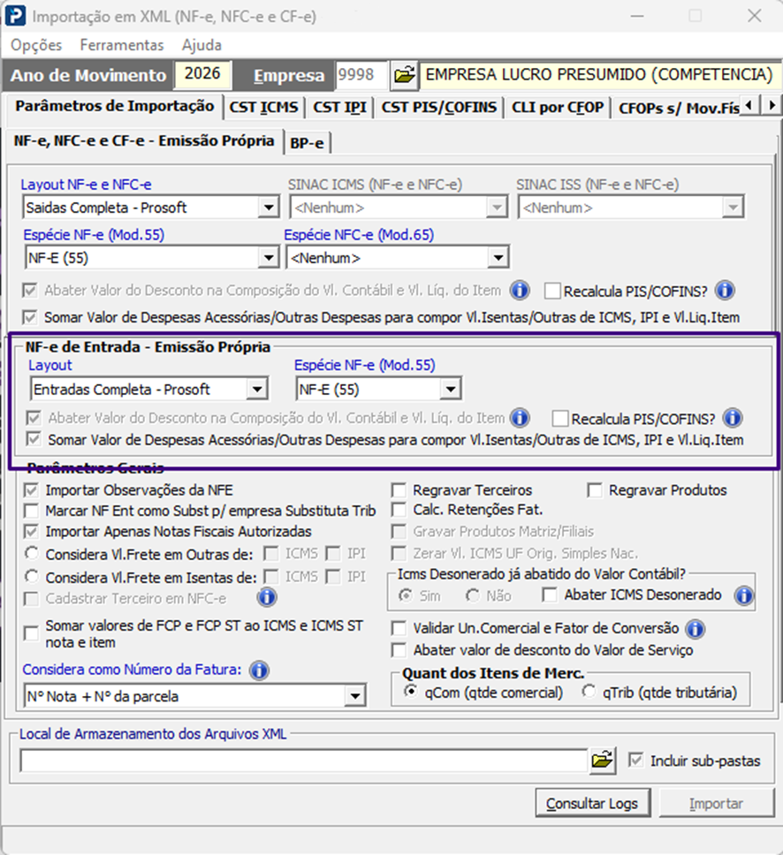Enable Somar valores de FCP e FCP ST

click(x=32, y=633)
